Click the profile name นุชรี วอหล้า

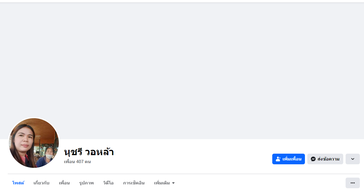(x=89, y=152)
